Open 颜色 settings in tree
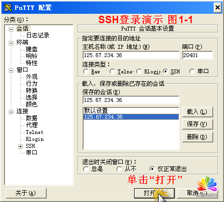This screenshot has height=202, width=224. coord(31,104)
